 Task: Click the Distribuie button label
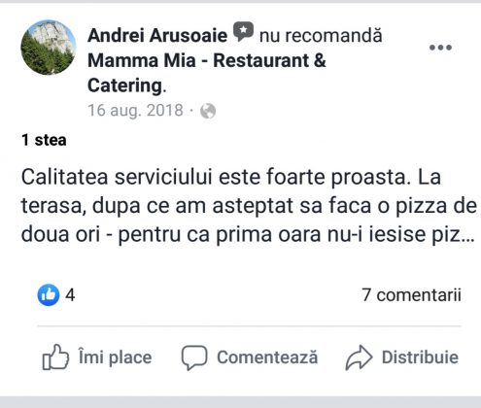[x=420, y=357]
